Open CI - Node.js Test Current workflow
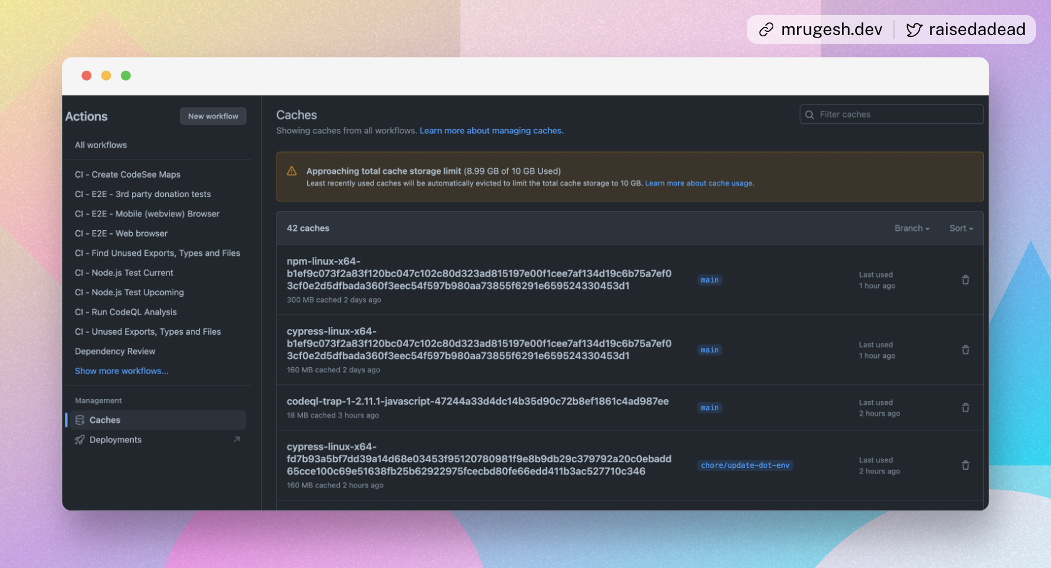Viewport: 1051px width, 568px height. [x=124, y=273]
